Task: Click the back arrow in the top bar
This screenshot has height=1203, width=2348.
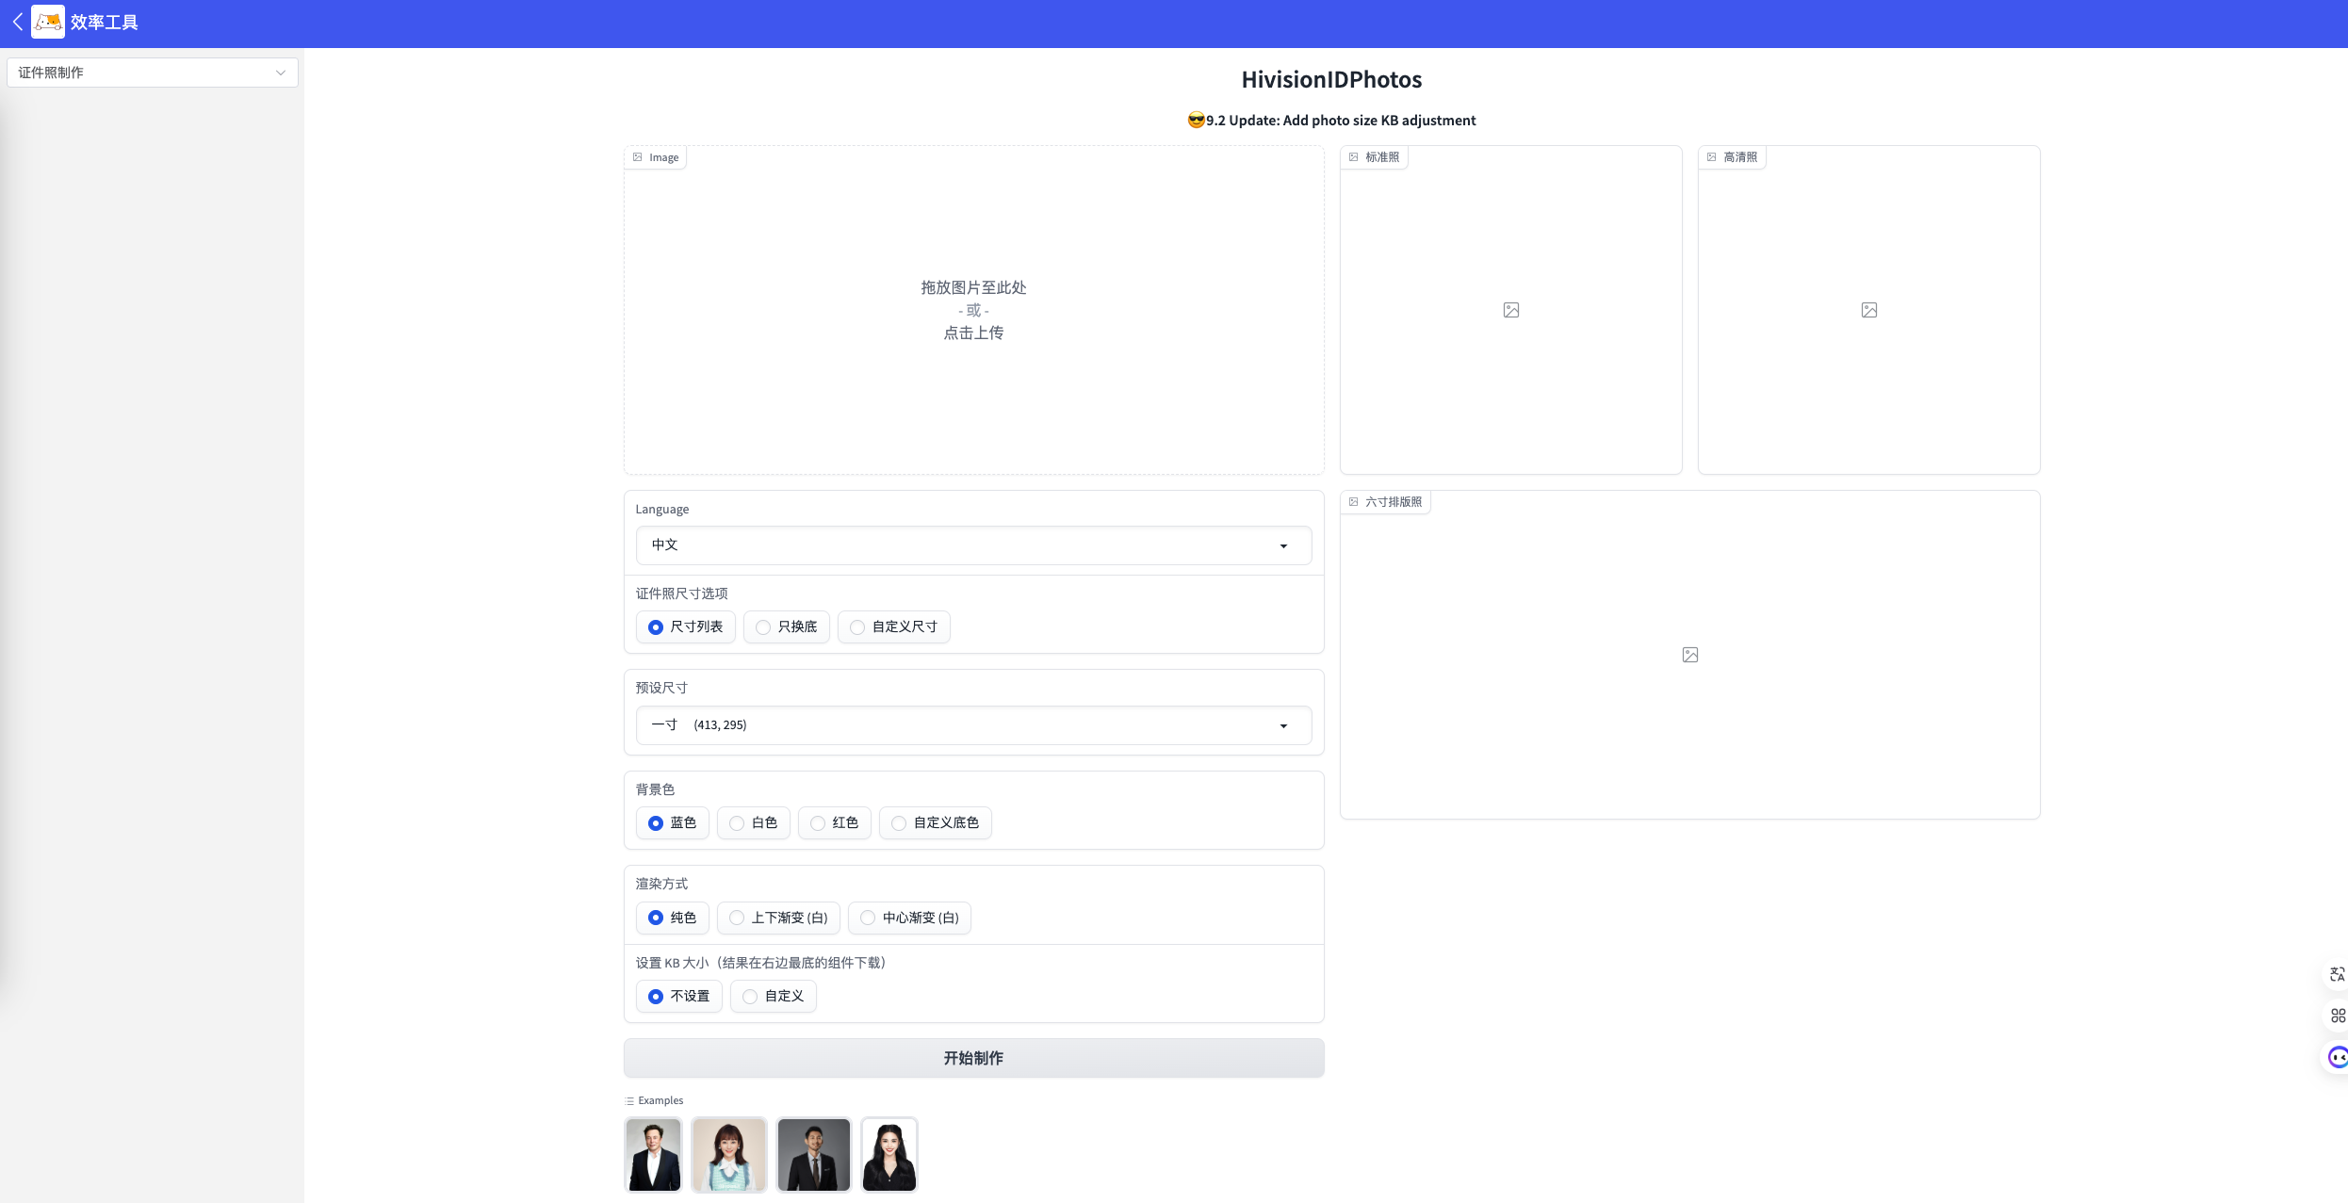Action: 17,21
